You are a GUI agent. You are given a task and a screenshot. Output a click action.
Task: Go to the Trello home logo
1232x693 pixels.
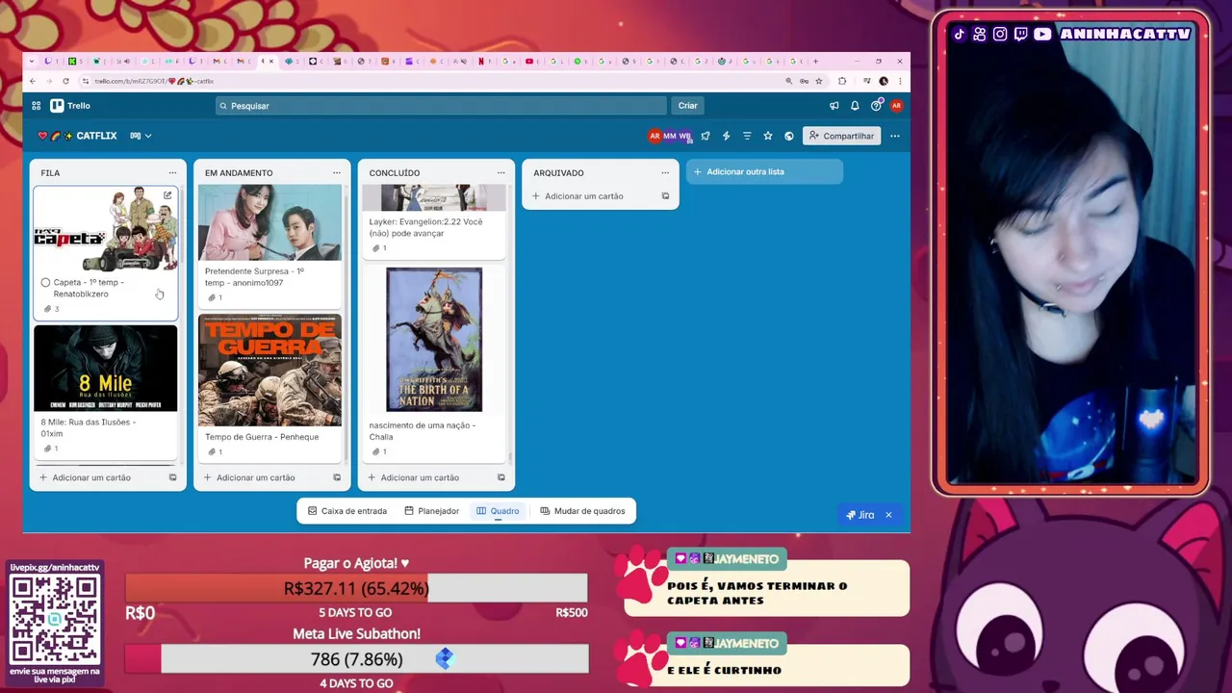(x=70, y=106)
